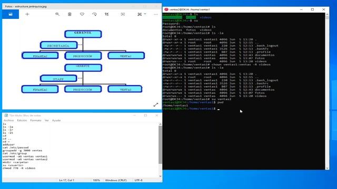Click the upper VENTAS box in the diagram
This screenshot has width=337, height=189.
pos(126,56)
